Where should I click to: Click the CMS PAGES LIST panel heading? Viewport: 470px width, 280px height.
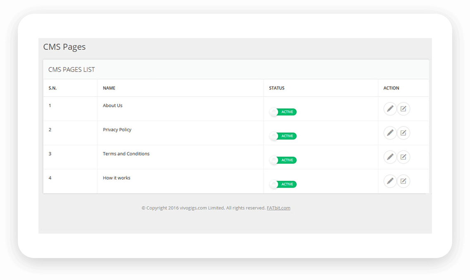point(71,69)
